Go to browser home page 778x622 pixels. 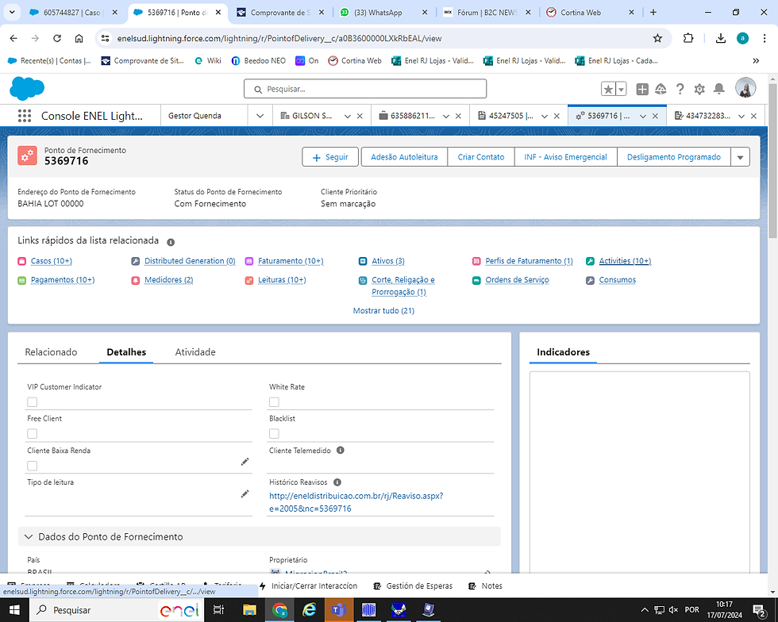[79, 38]
